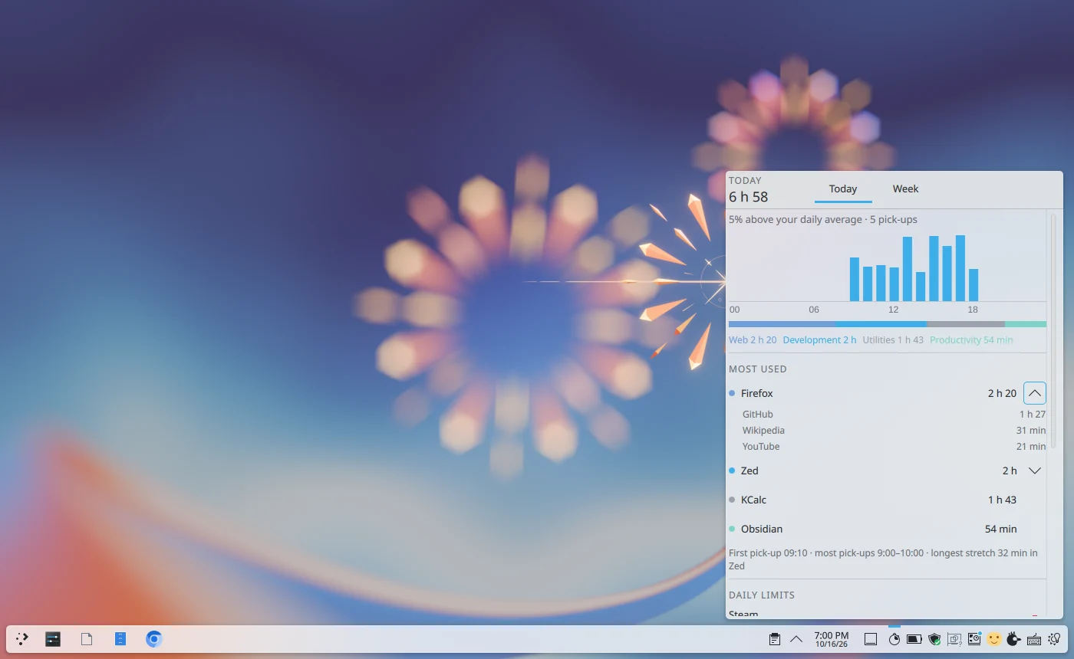This screenshot has width=1074, height=659.
Task: Click the 6 h 58 total time
Action: pyautogui.click(x=748, y=197)
